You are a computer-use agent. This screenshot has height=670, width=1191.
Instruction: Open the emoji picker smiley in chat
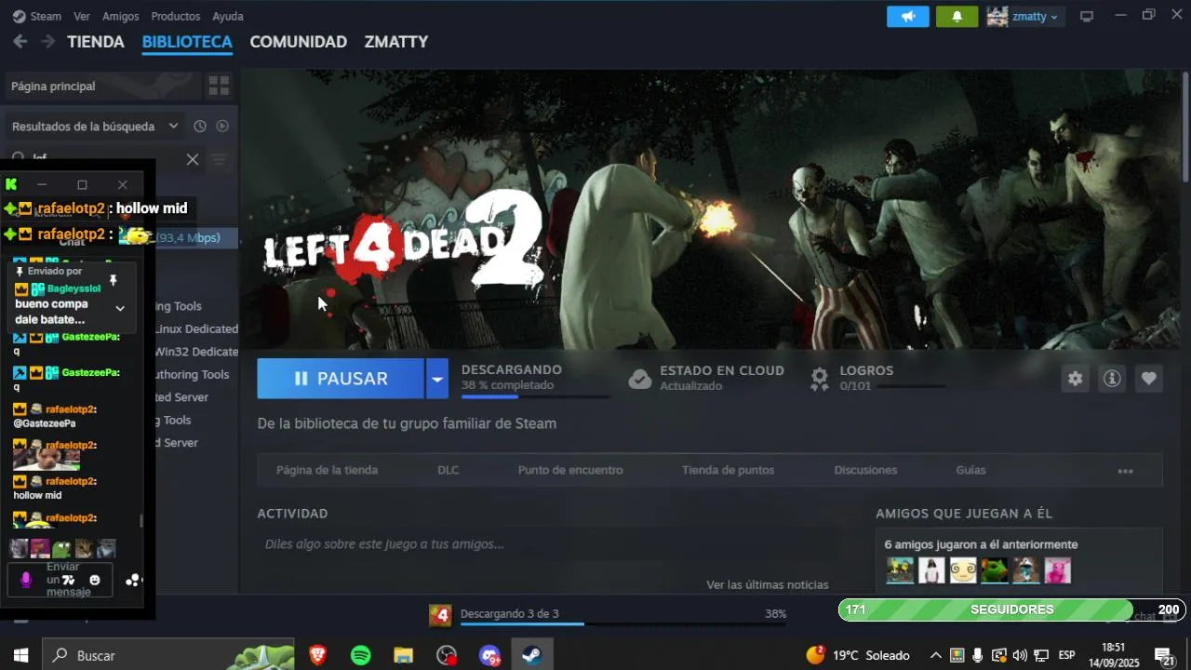94,580
